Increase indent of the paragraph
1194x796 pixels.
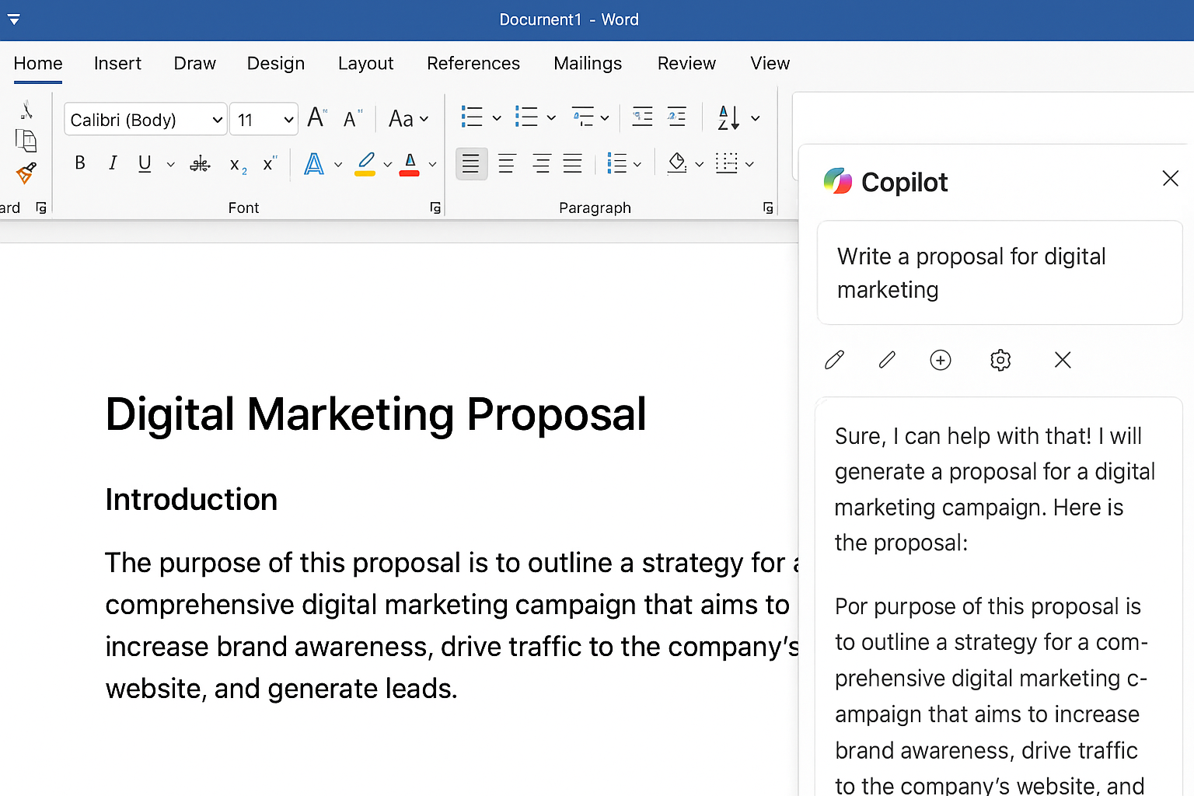(x=677, y=118)
